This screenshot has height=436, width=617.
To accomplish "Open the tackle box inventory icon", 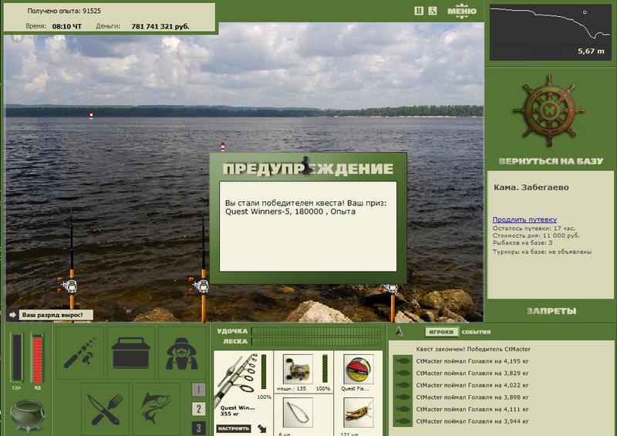I will (130, 353).
